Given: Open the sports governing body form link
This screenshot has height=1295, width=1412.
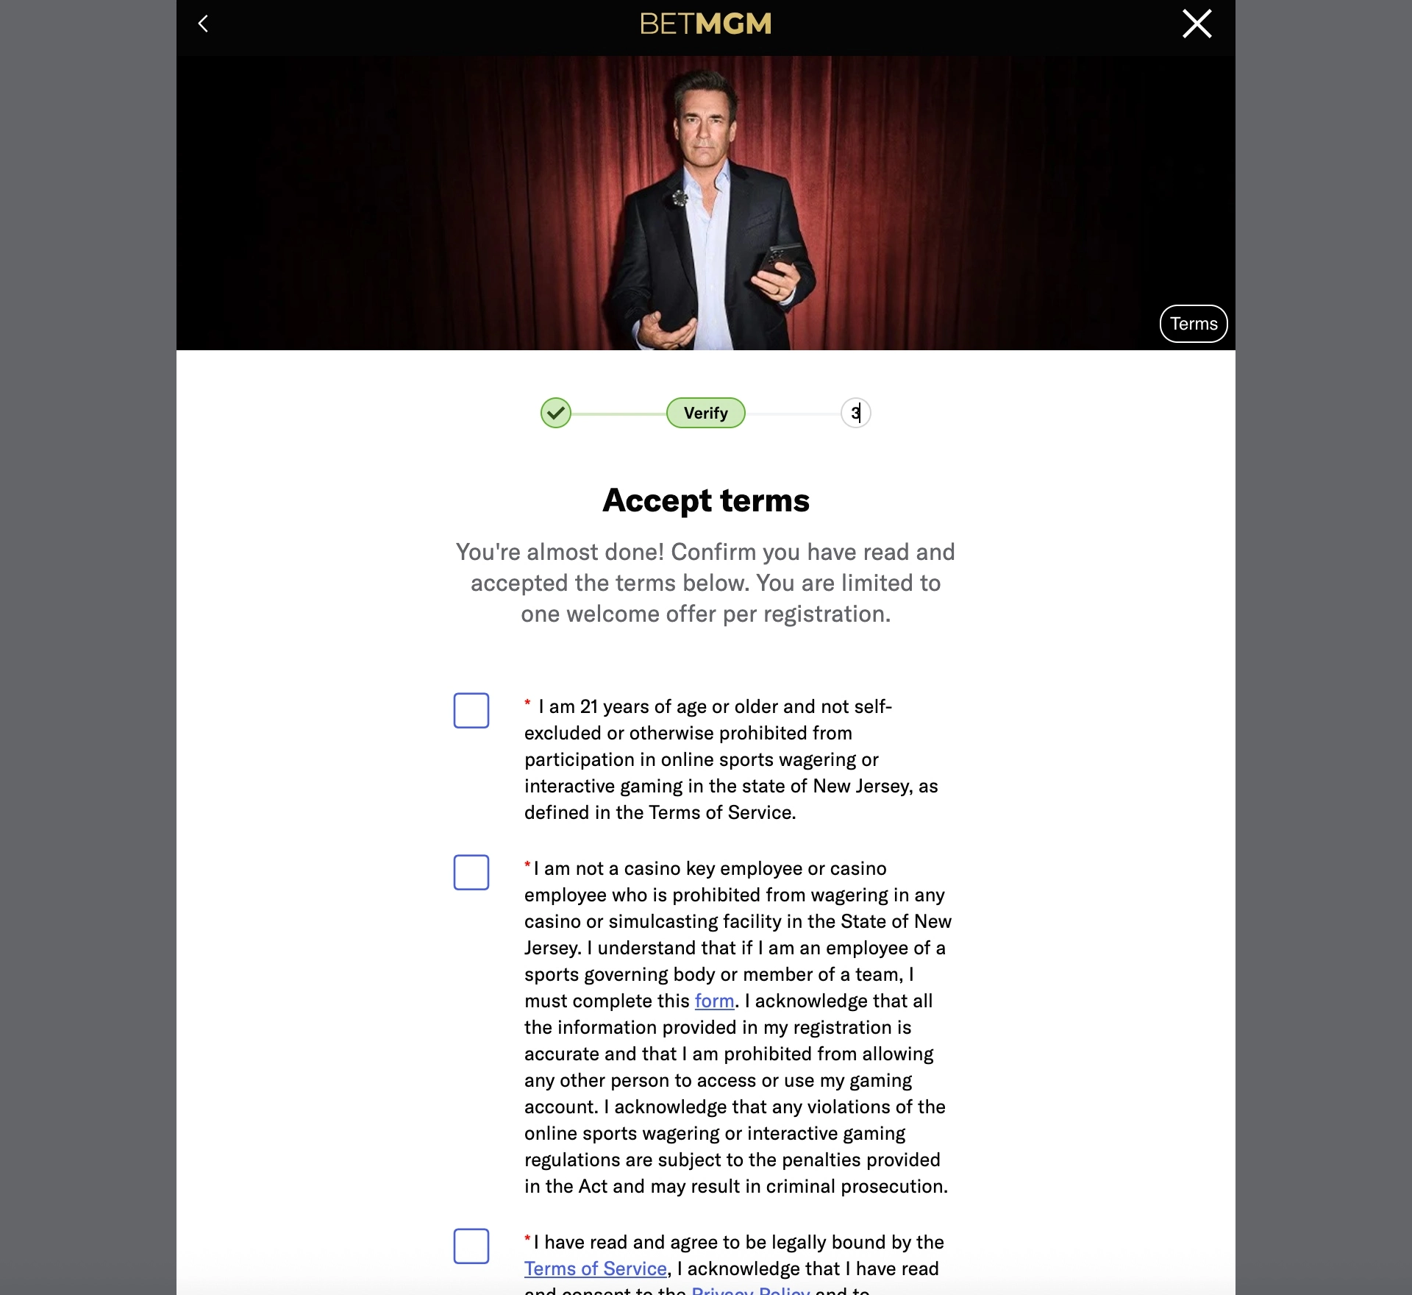Looking at the screenshot, I should [x=714, y=1001].
